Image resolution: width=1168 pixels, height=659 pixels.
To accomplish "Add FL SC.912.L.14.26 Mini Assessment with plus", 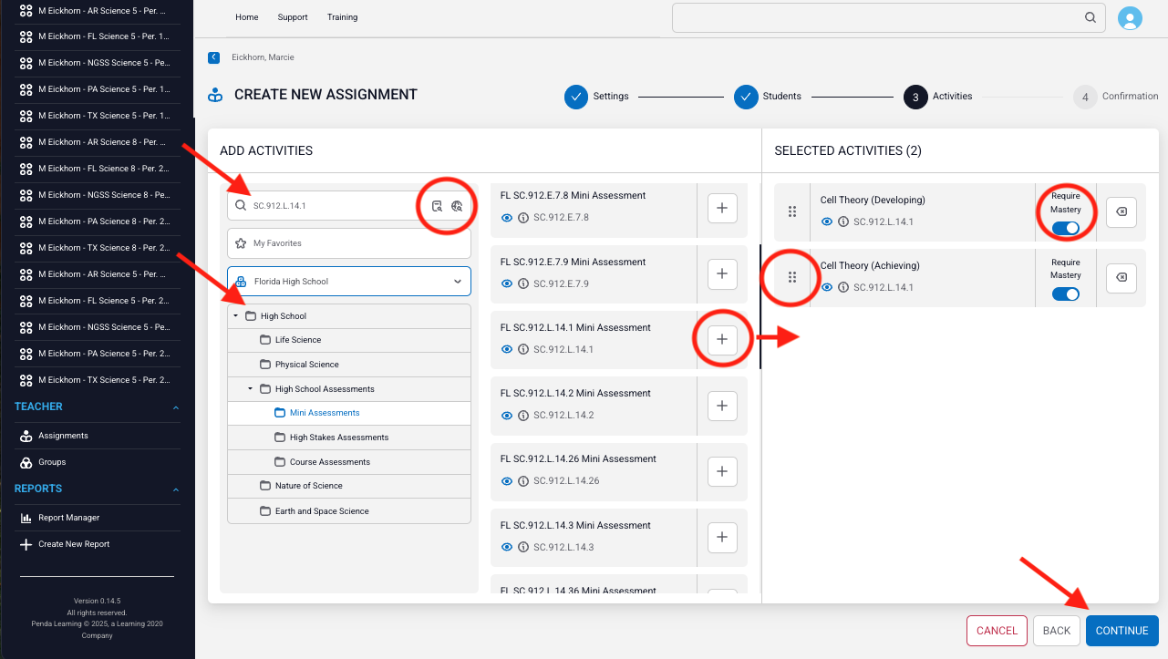I will coord(722,471).
